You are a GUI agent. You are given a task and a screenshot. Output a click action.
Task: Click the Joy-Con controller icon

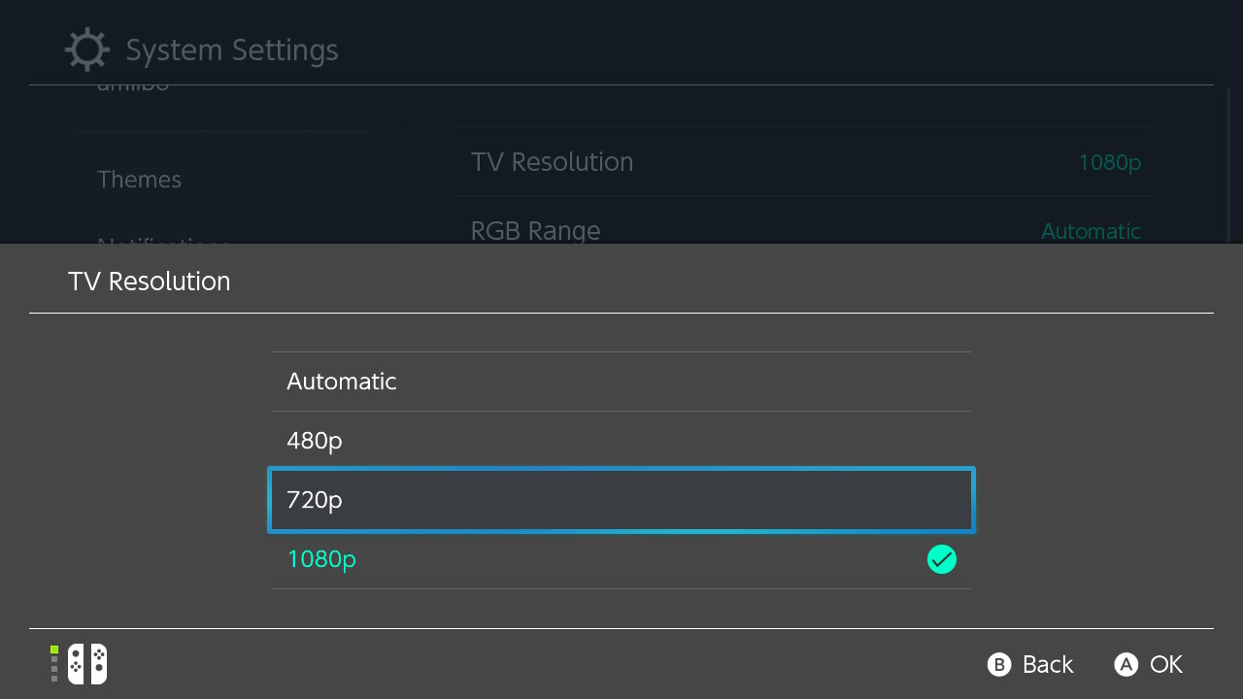pyautogui.click(x=87, y=664)
